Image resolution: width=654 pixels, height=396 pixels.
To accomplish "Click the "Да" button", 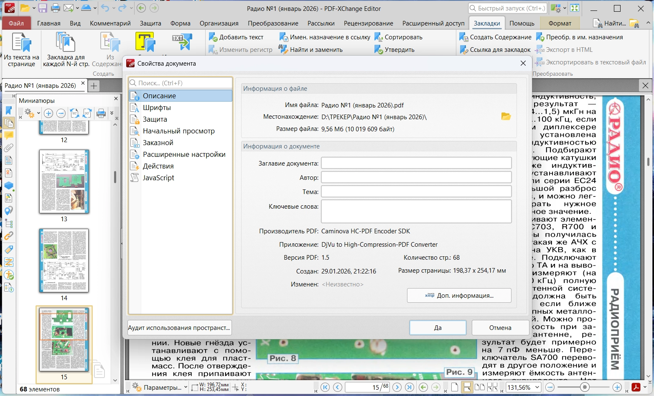I will (x=438, y=328).
